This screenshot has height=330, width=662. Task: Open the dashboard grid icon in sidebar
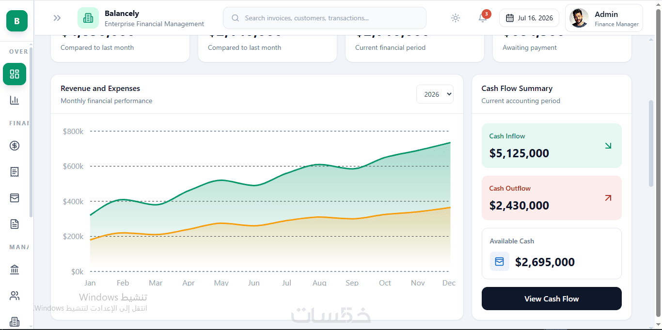15,74
